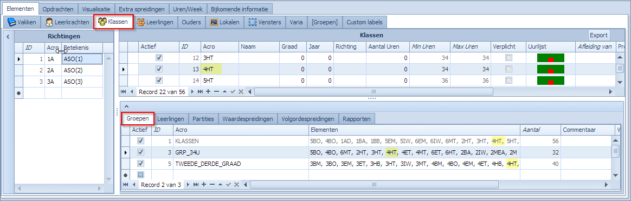
Task: Delete record with minus in Groepen navigator
Action: (x=212, y=184)
